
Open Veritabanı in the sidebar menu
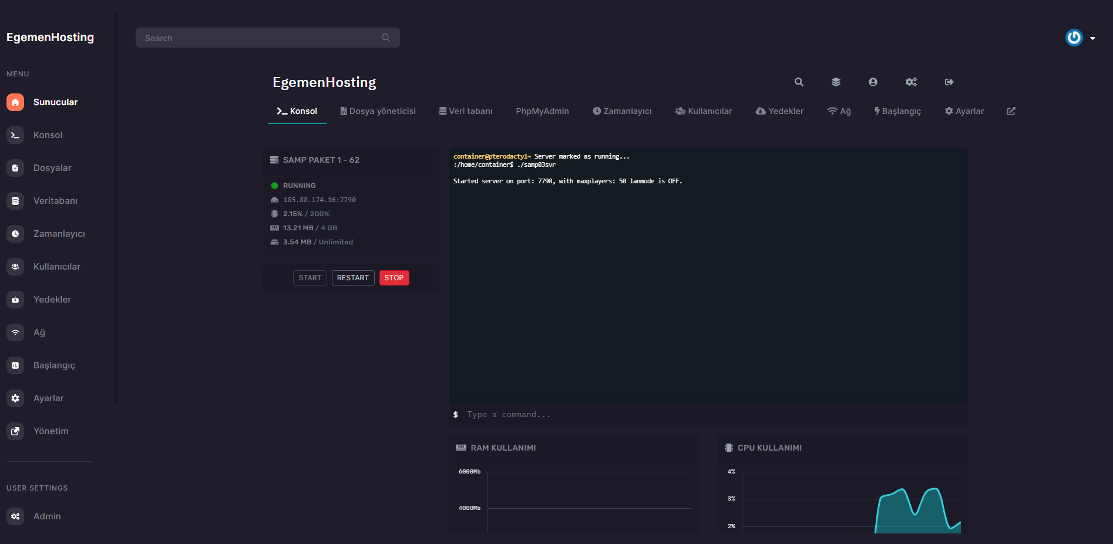[55, 201]
